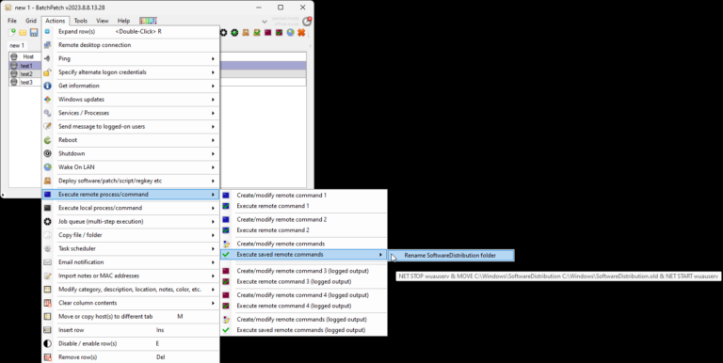Choose Modify category, description, location, notes

pyautogui.click(x=130, y=290)
